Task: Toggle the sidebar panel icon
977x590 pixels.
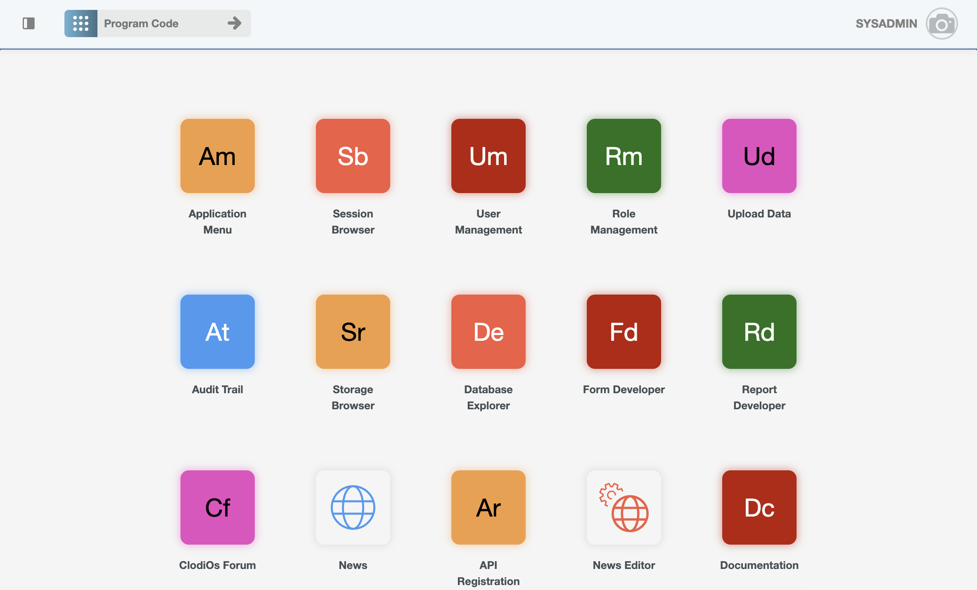Action: coord(28,24)
